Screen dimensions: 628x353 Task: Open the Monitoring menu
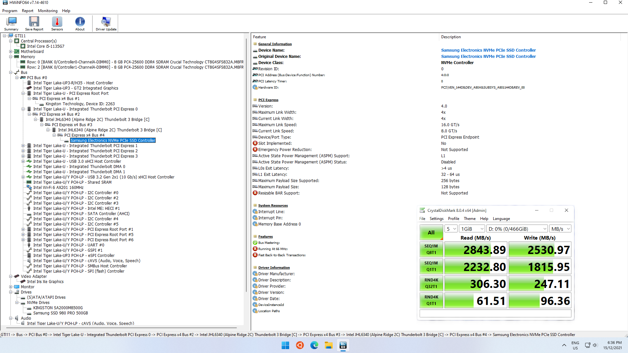tap(48, 11)
